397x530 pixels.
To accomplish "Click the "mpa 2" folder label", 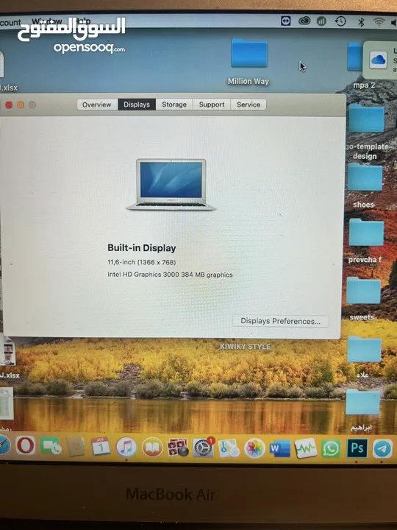I will [x=364, y=85].
